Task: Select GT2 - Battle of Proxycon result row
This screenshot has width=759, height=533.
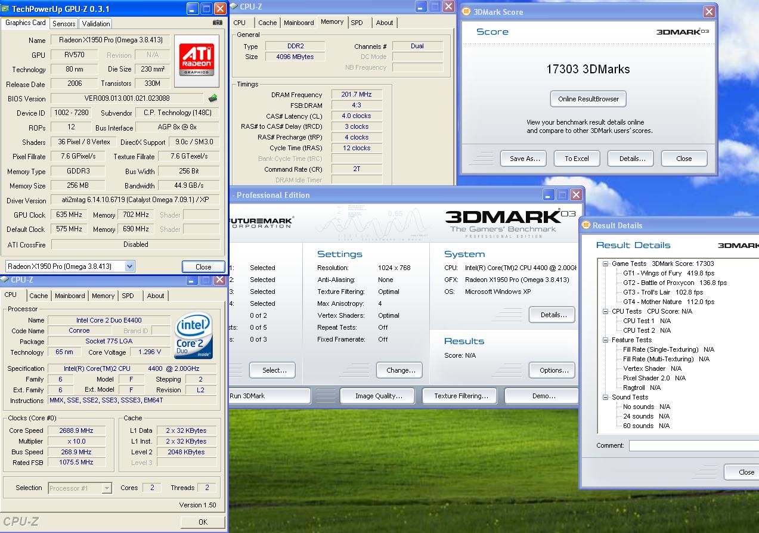Action: click(675, 283)
